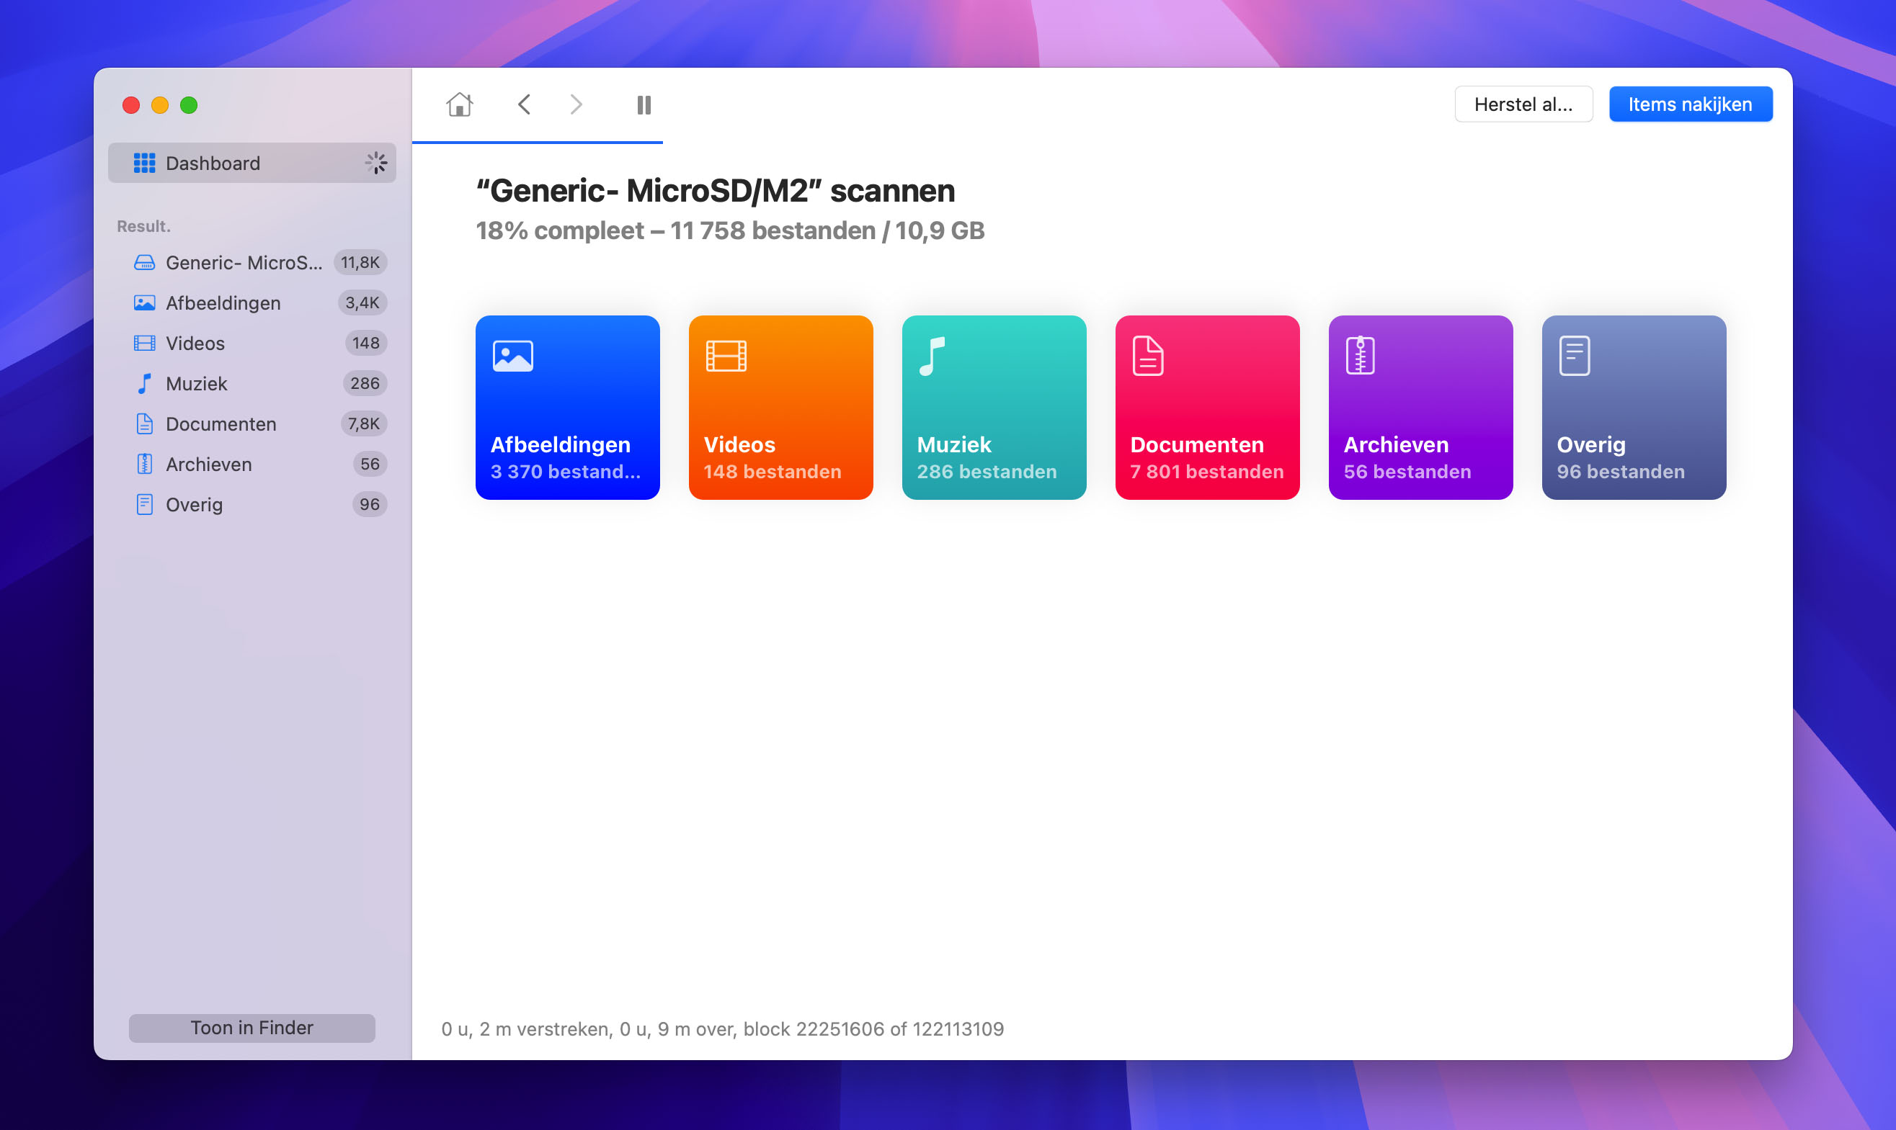Screen dimensions: 1896x1130
Task: Pause the scan
Action: click(644, 104)
